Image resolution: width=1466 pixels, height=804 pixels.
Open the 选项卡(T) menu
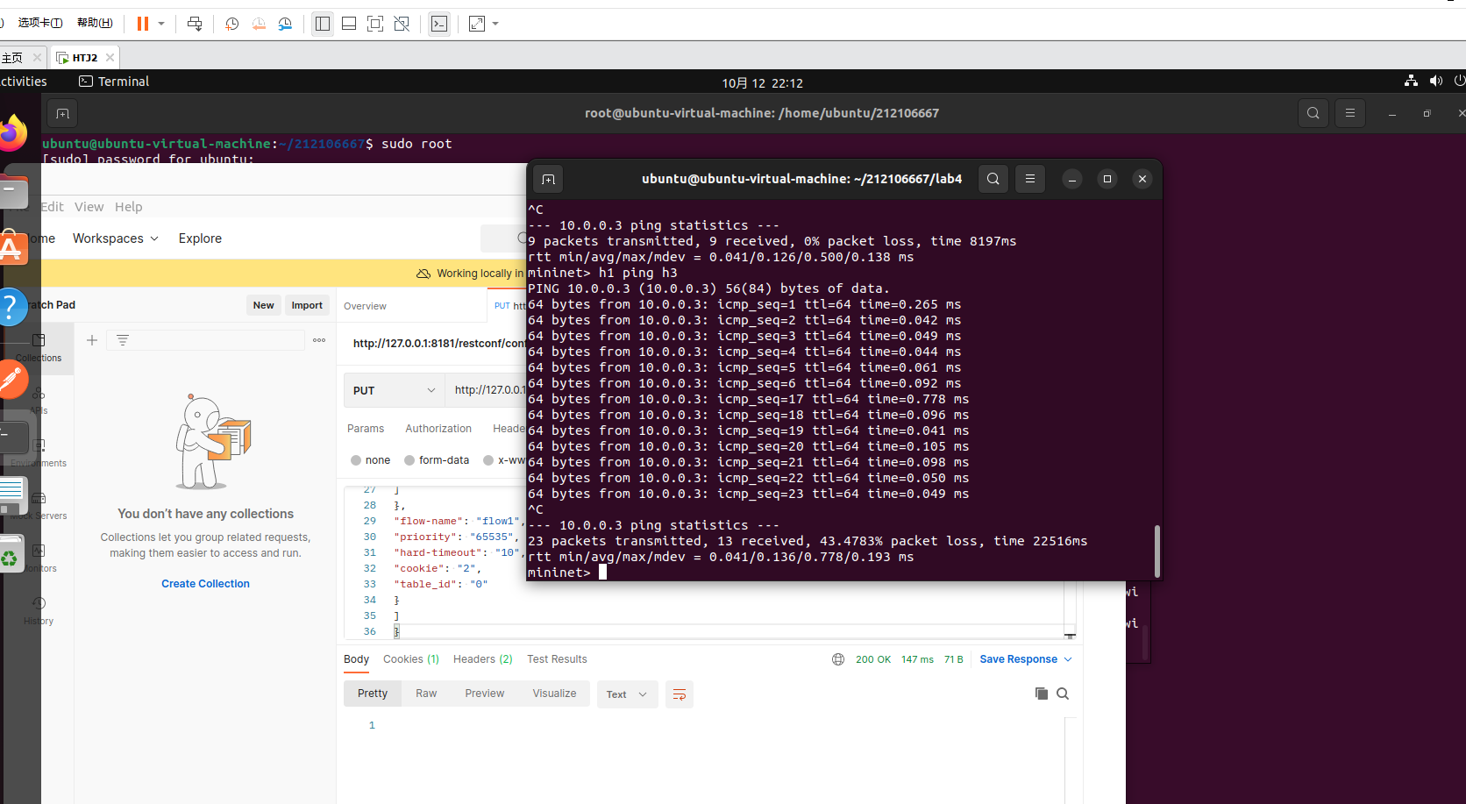[x=40, y=23]
